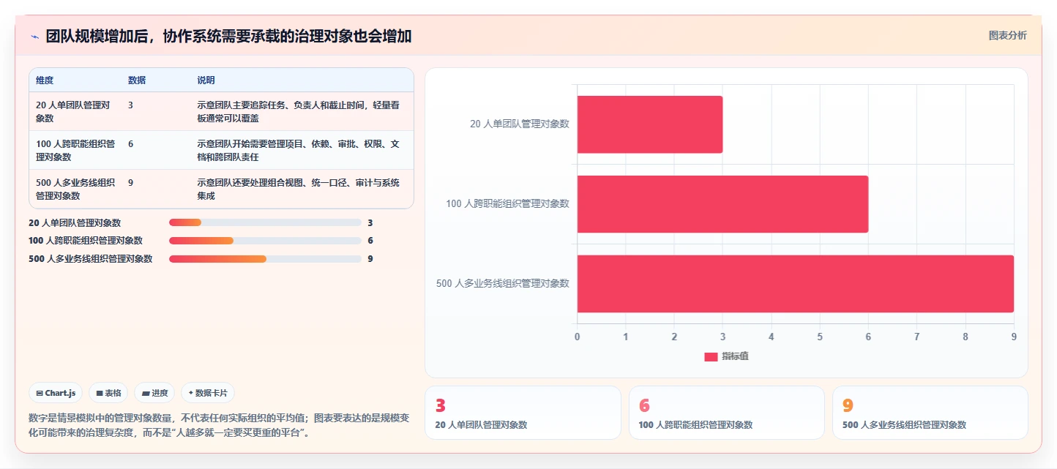1057x469 pixels.
Task: Click the progress label 100 人跨职能组织管理对象数
Action: point(86,241)
